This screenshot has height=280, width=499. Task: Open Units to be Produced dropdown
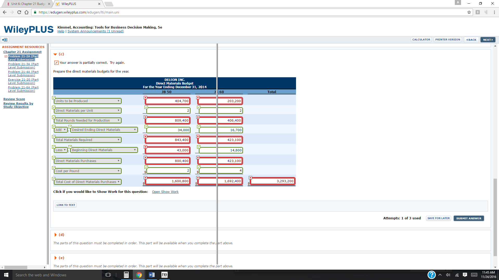click(88, 101)
